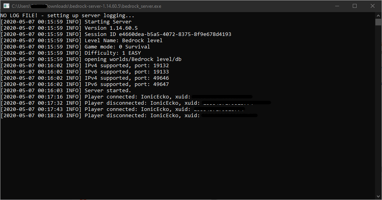Click the scrollbar down arrow
382x200 pixels.
(x=378, y=196)
